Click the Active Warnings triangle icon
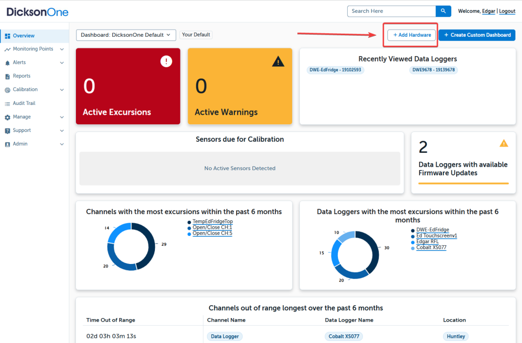Viewport: 522px width, 343px height. click(x=278, y=62)
